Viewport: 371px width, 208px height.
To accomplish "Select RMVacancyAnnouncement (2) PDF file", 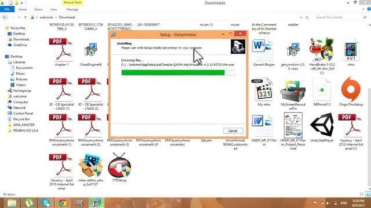I will point(90,126).
